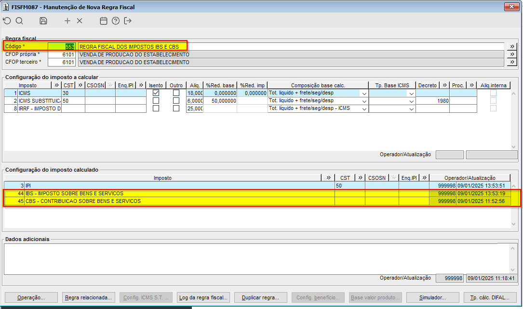The height and width of the screenshot is (309, 523).
Task: Click inside the Dados adicionais text area
Action: (256, 258)
